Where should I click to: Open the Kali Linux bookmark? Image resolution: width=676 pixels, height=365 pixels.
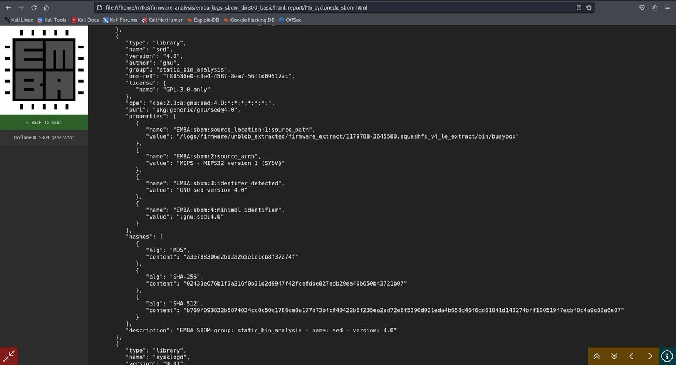(x=18, y=20)
